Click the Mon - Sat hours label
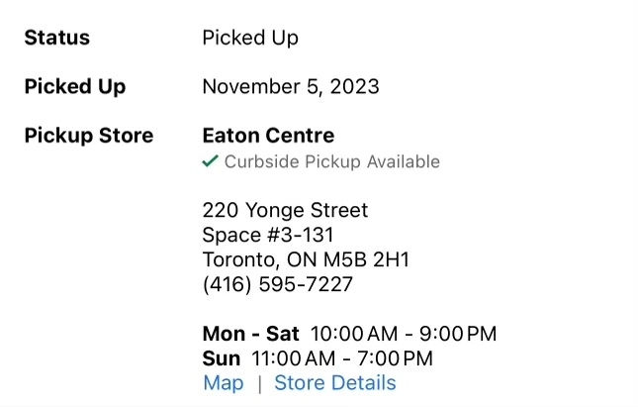638x407 pixels. 250,334
